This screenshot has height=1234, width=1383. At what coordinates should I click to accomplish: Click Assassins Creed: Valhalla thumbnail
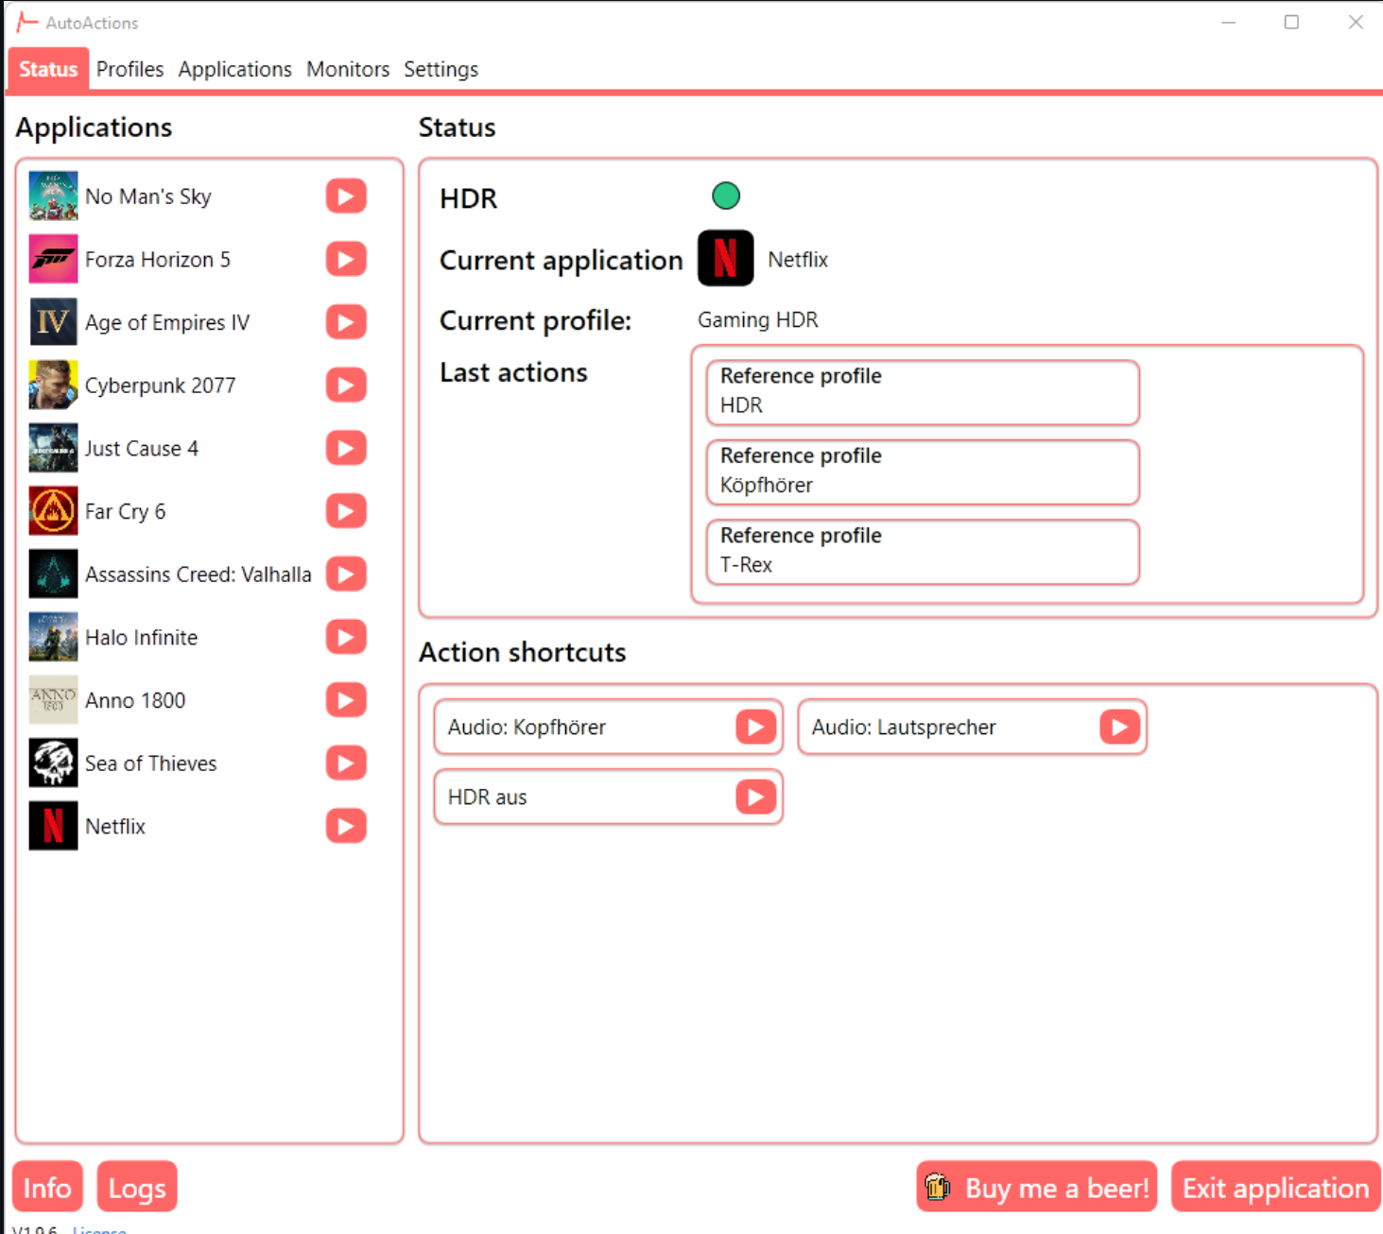coord(53,574)
